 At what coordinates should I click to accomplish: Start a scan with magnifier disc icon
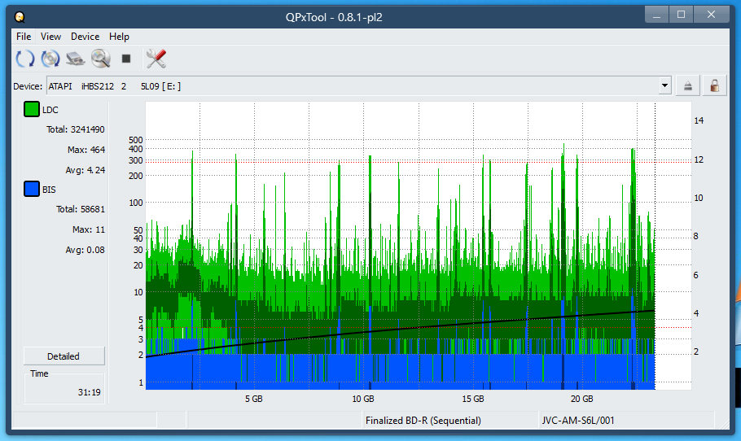(101, 59)
